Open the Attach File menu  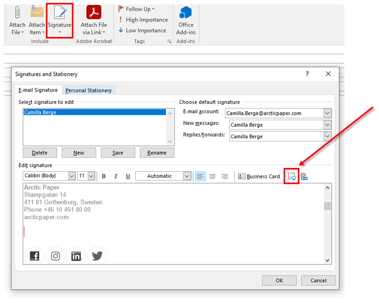pyautogui.click(x=17, y=20)
